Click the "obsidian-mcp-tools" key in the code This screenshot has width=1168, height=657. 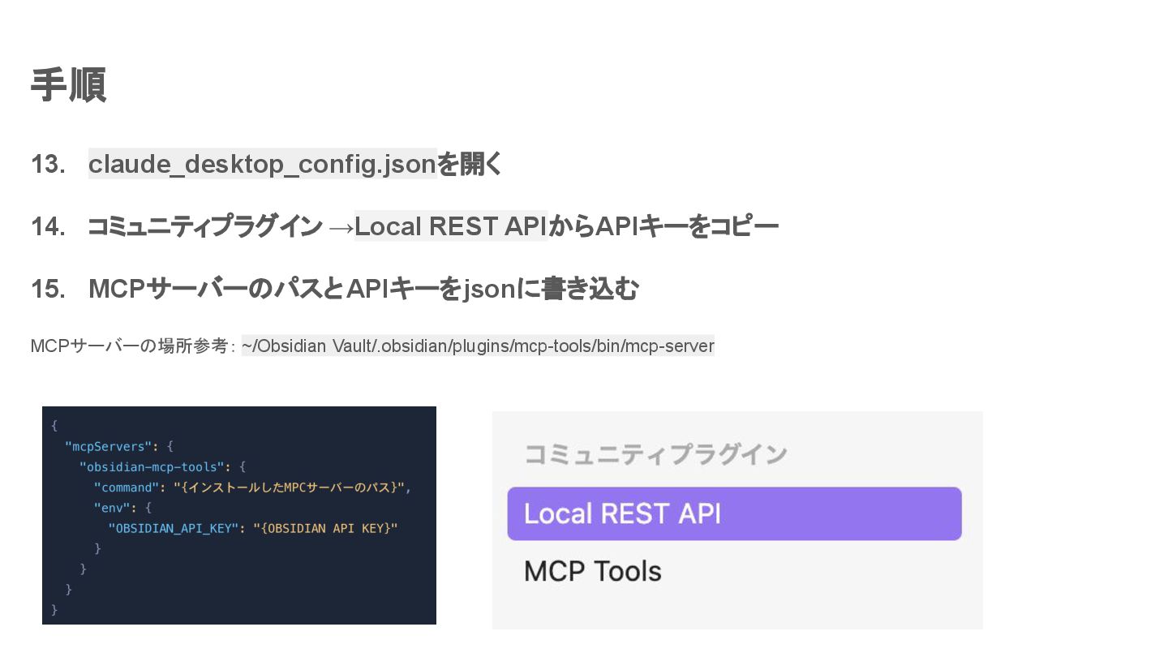pyautogui.click(x=152, y=467)
